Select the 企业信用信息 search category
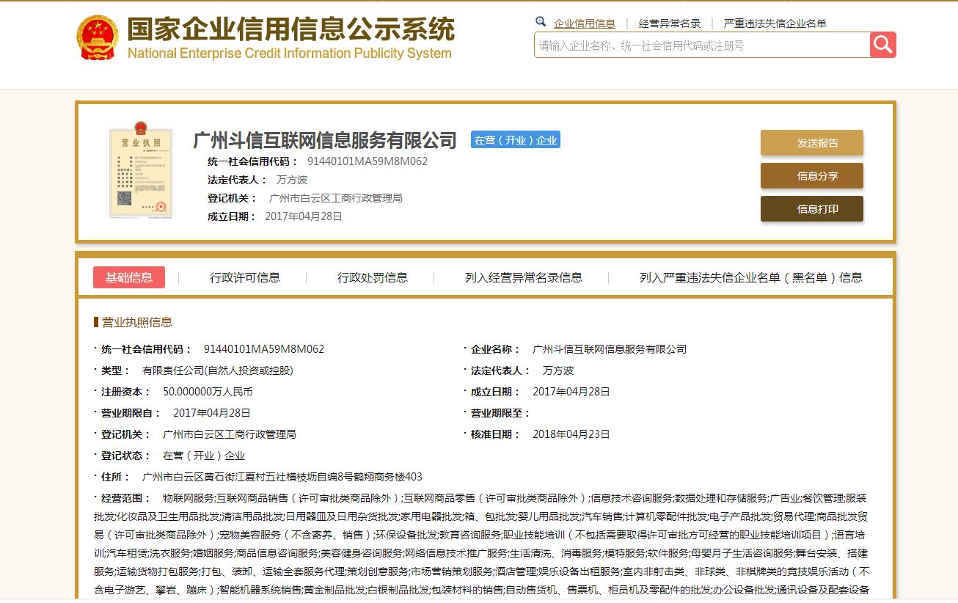Screen dimensions: 958x603 coord(585,23)
